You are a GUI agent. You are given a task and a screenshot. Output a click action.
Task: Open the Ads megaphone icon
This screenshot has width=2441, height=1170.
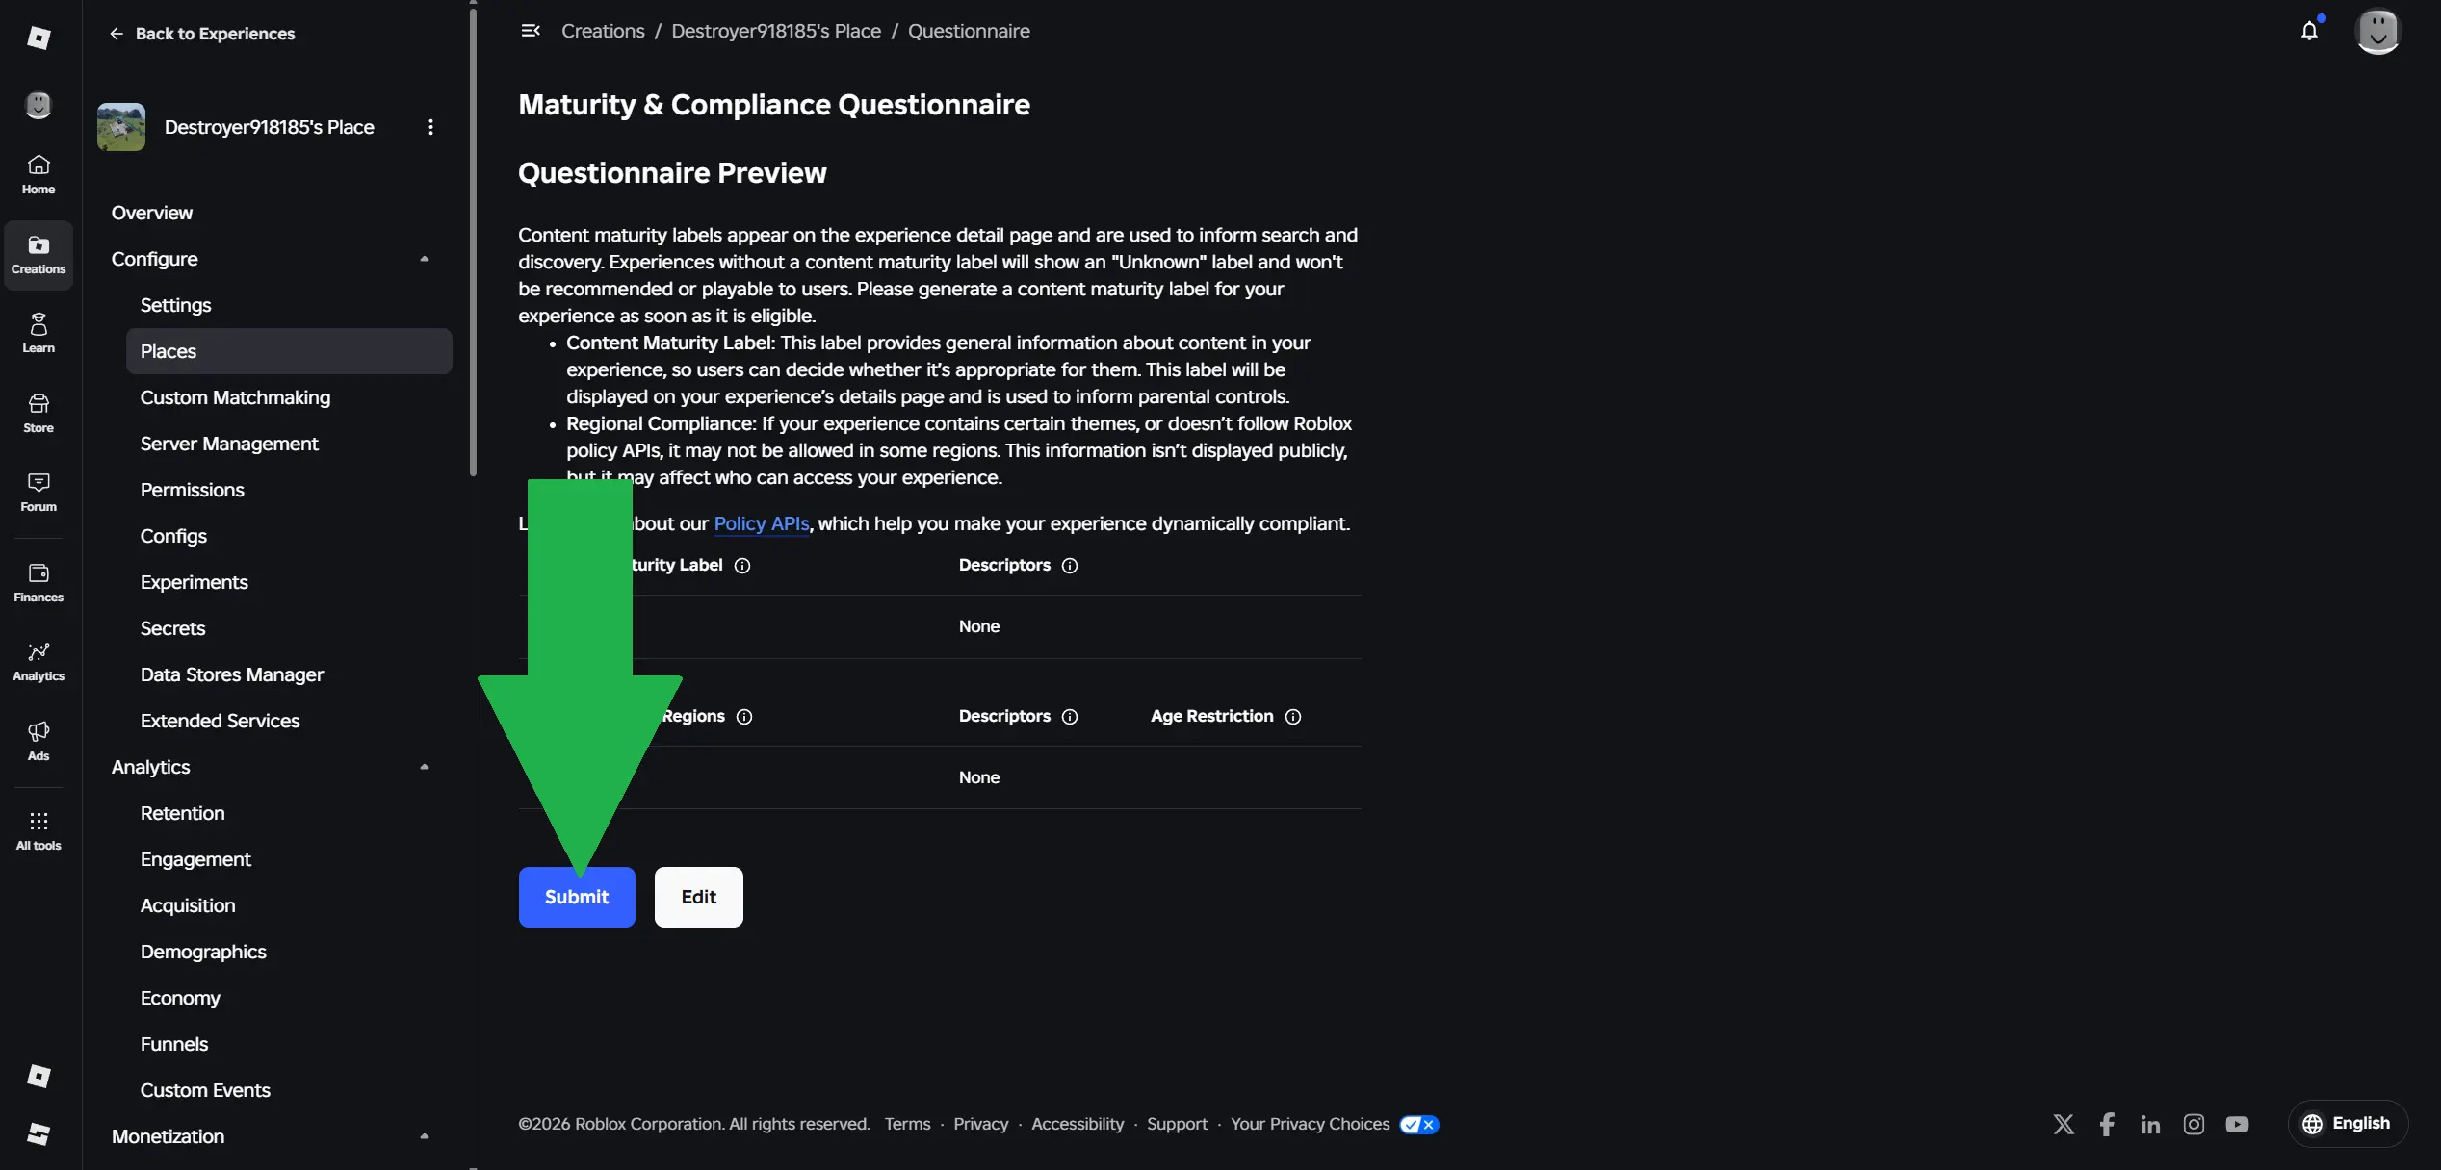39,741
